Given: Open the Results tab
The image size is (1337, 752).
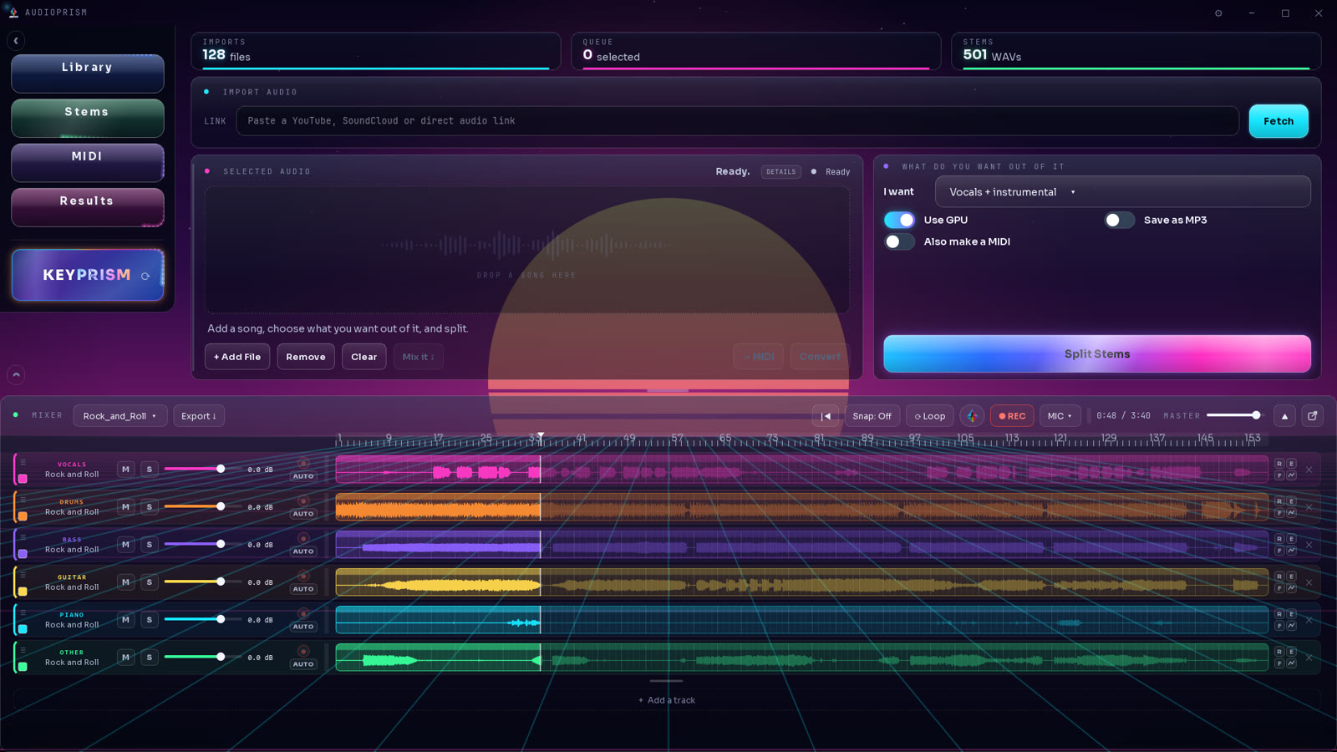Looking at the screenshot, I should 87,206.
